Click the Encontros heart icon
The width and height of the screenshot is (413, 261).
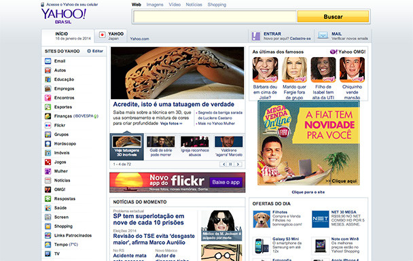coord(48,98)
